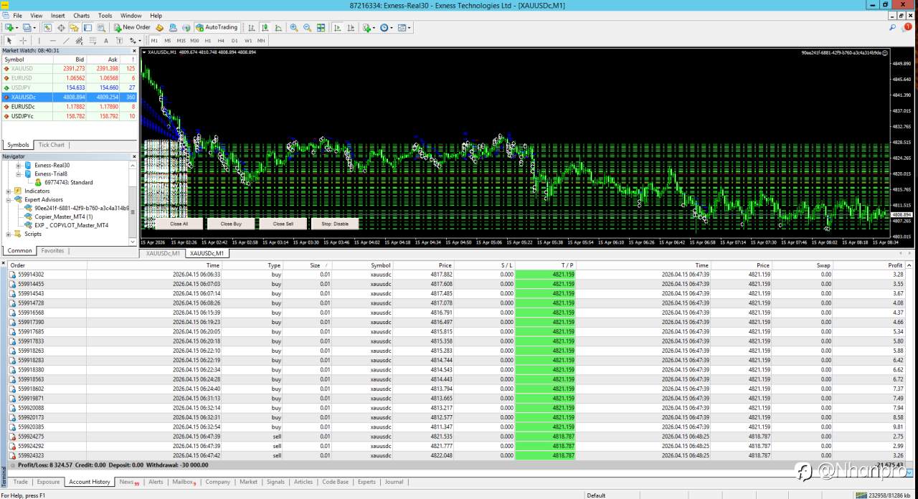Viewport: 918px width, 499px height.
Task: Switch chart to candlesticks icon
Action: [265, 27]
